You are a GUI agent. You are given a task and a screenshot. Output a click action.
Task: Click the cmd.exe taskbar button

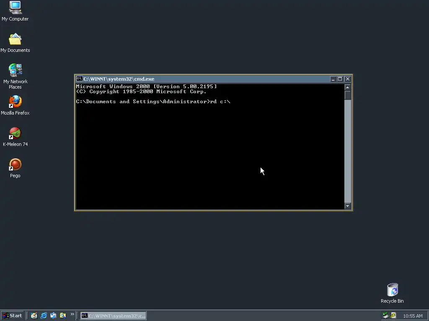pos(113,316)
